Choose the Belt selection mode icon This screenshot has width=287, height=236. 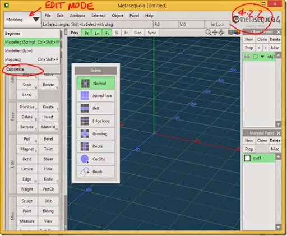click(x=85, y=108)
